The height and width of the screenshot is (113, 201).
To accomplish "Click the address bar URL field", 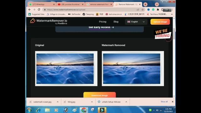I will pyautogui.click(x=90, y=10).
